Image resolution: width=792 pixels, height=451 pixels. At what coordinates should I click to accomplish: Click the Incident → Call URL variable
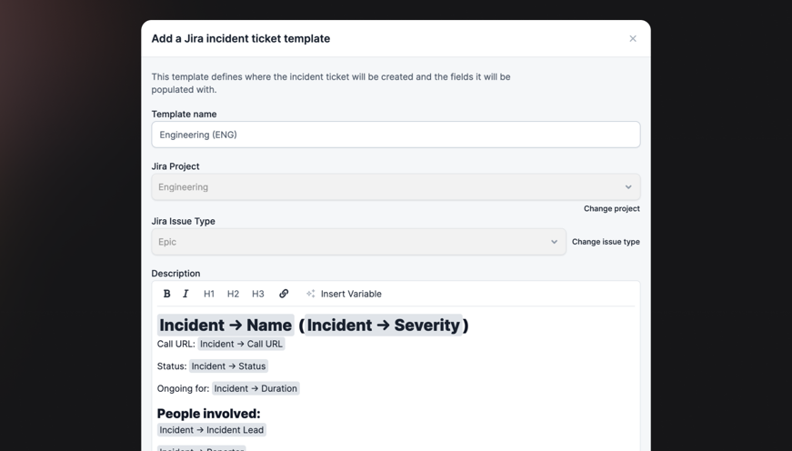pos(241,344)
